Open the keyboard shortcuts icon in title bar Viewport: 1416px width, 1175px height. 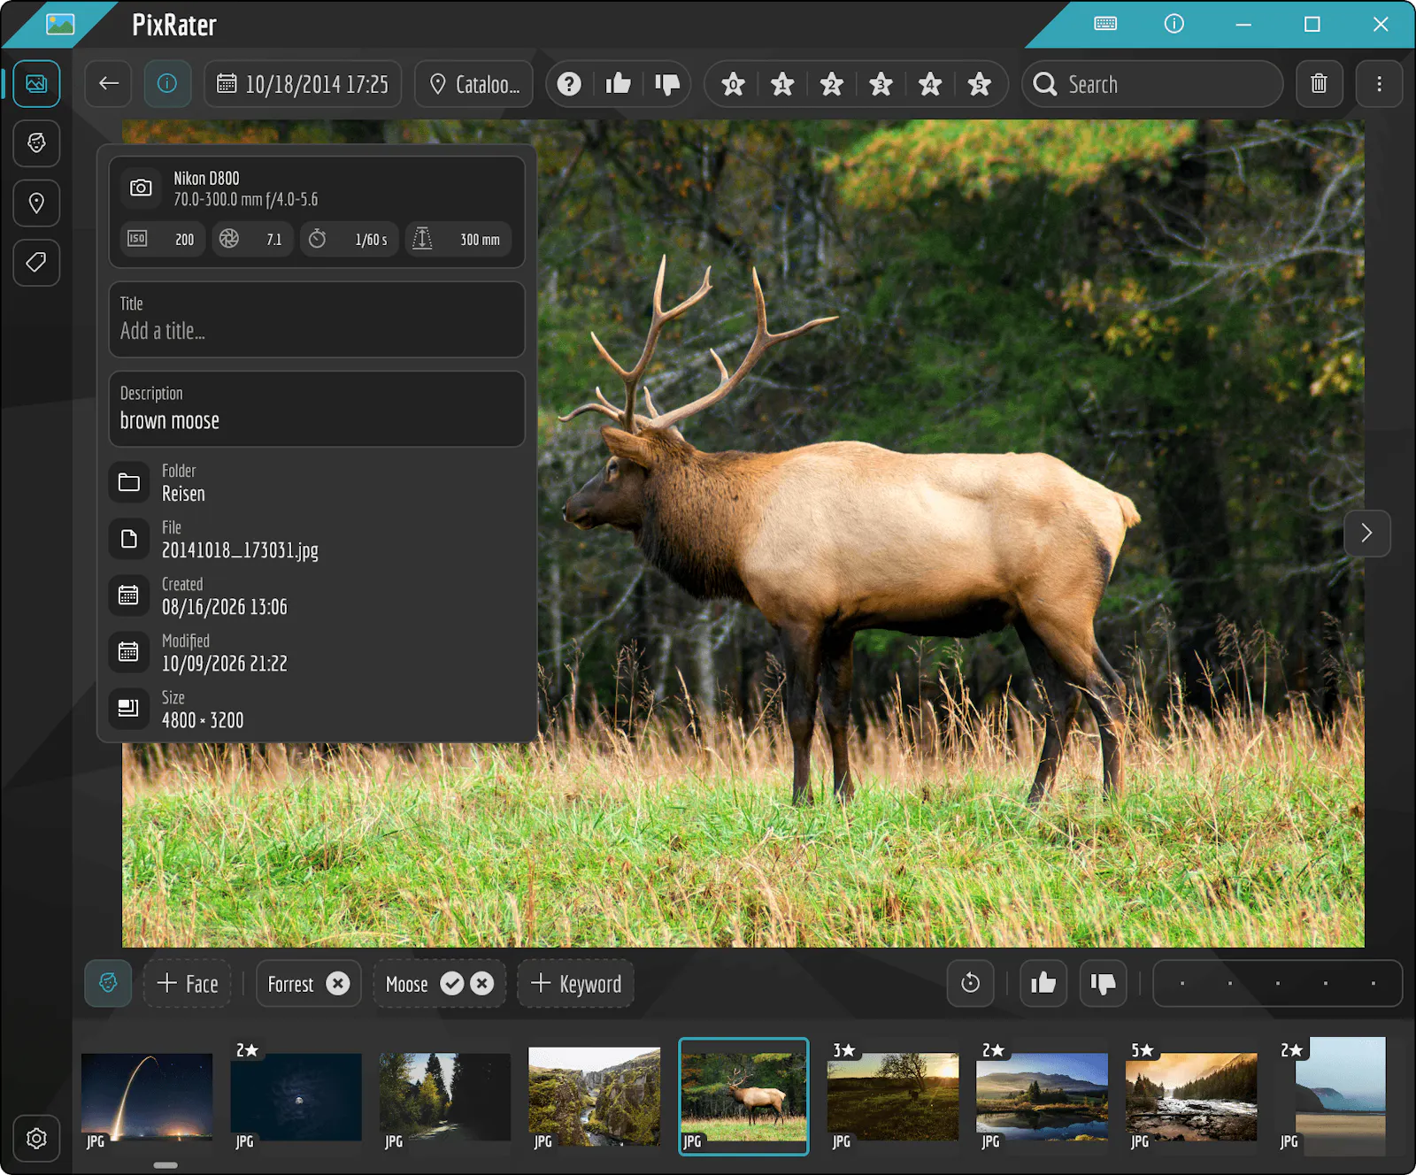pos(1105,24)
